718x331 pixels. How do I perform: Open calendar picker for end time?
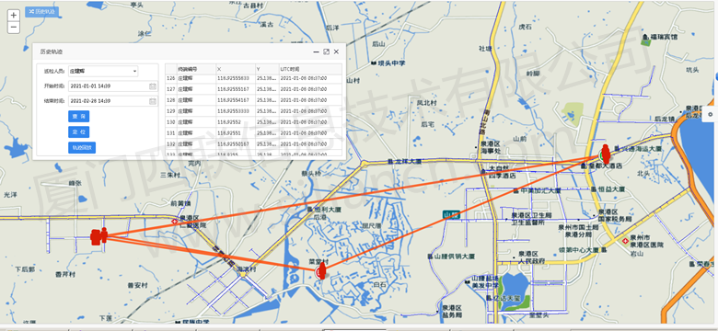coord(153,101)
